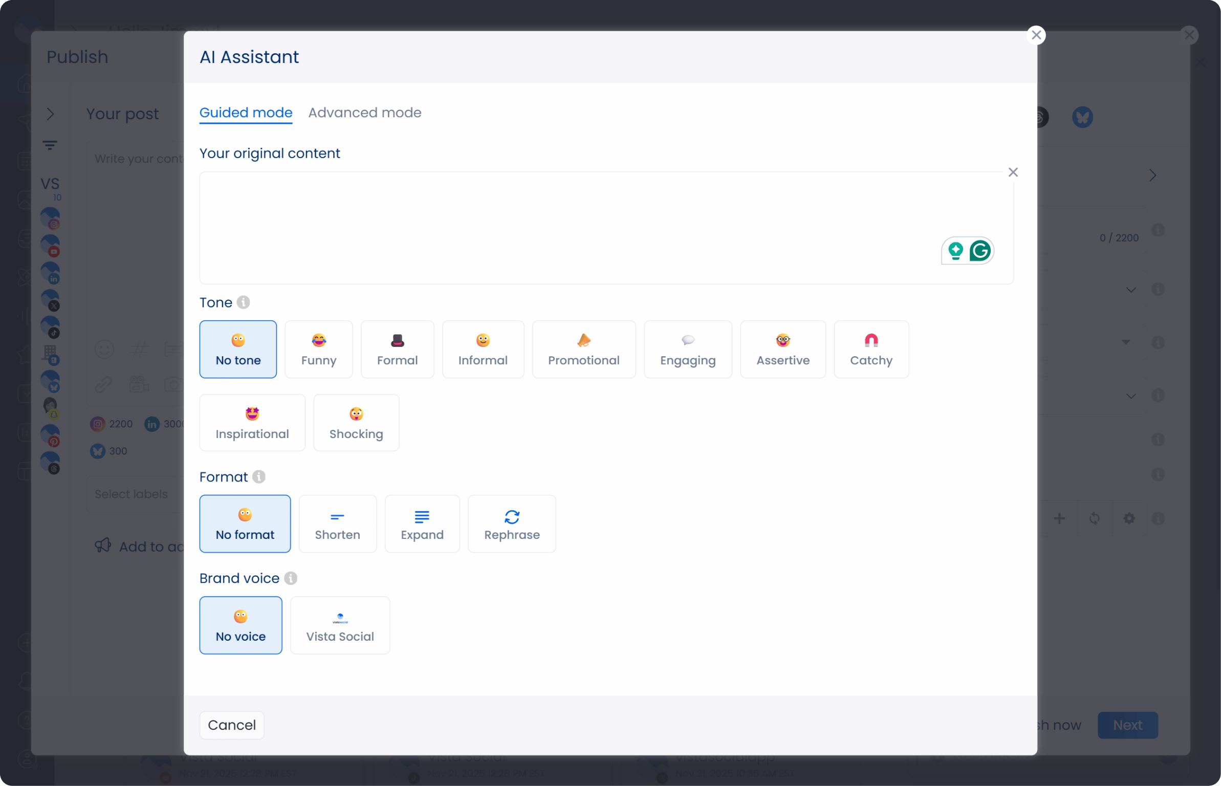Screen dimensions: 1221x786
Task: Click the Bluesky butterfly icon at top right
Action: tap(1082, 117)
